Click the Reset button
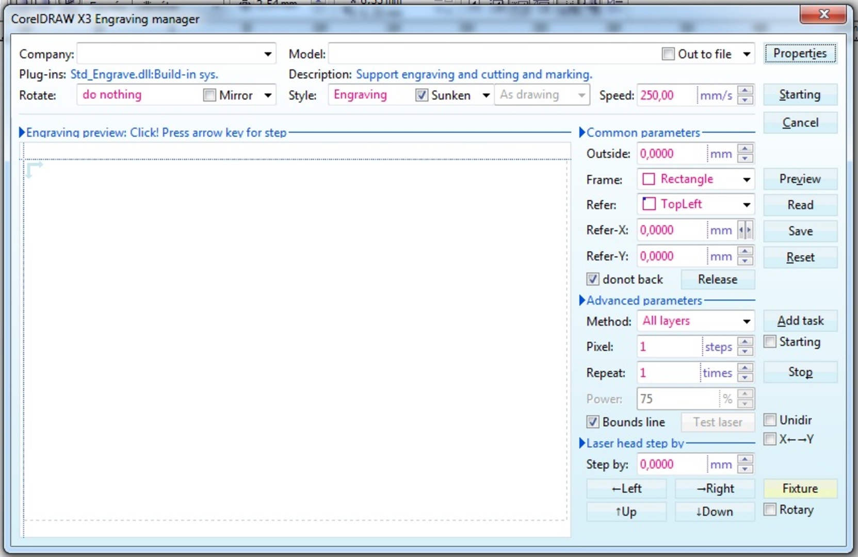This screenshot has height=557, width=858. coord(800,257)
